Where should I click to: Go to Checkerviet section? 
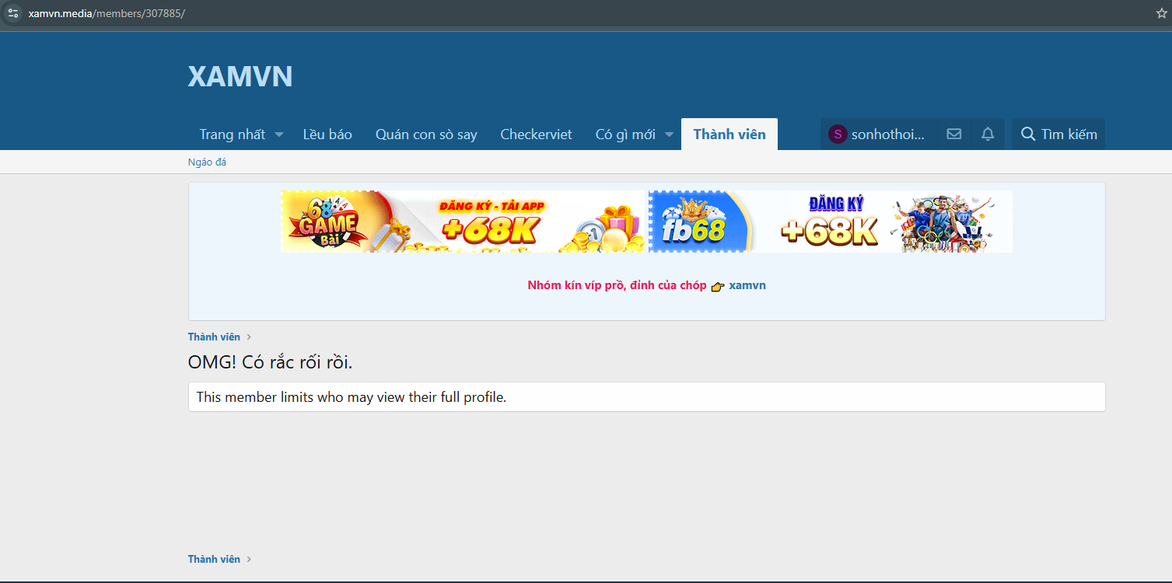point(536,134)
